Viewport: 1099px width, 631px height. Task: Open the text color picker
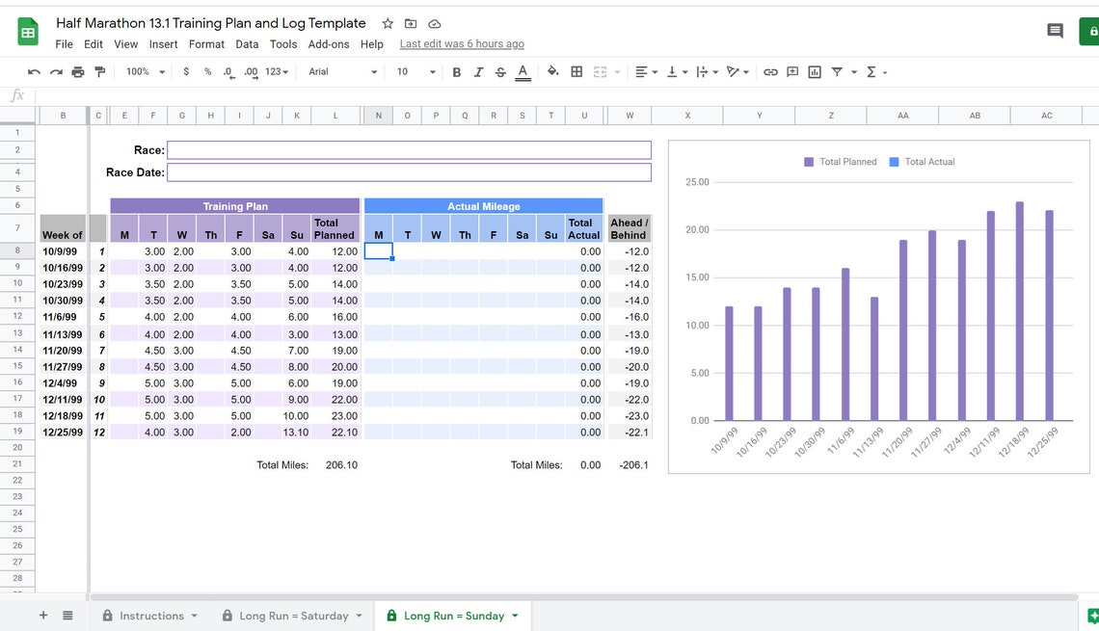(x=523, y=71)
